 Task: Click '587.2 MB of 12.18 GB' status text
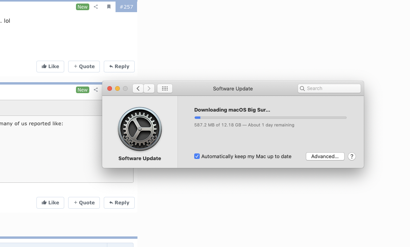(x=218, y=125)
